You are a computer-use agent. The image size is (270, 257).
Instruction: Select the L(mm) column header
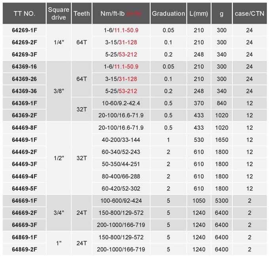pos(199,13)
